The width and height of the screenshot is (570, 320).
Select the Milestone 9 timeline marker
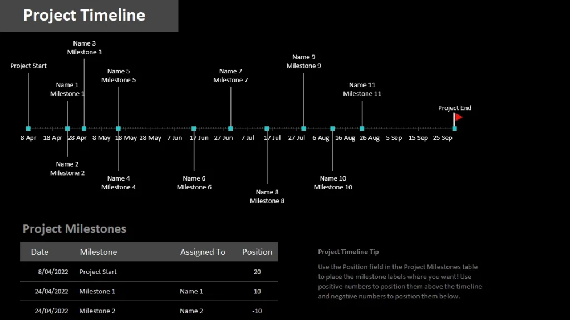click(303, 128)
